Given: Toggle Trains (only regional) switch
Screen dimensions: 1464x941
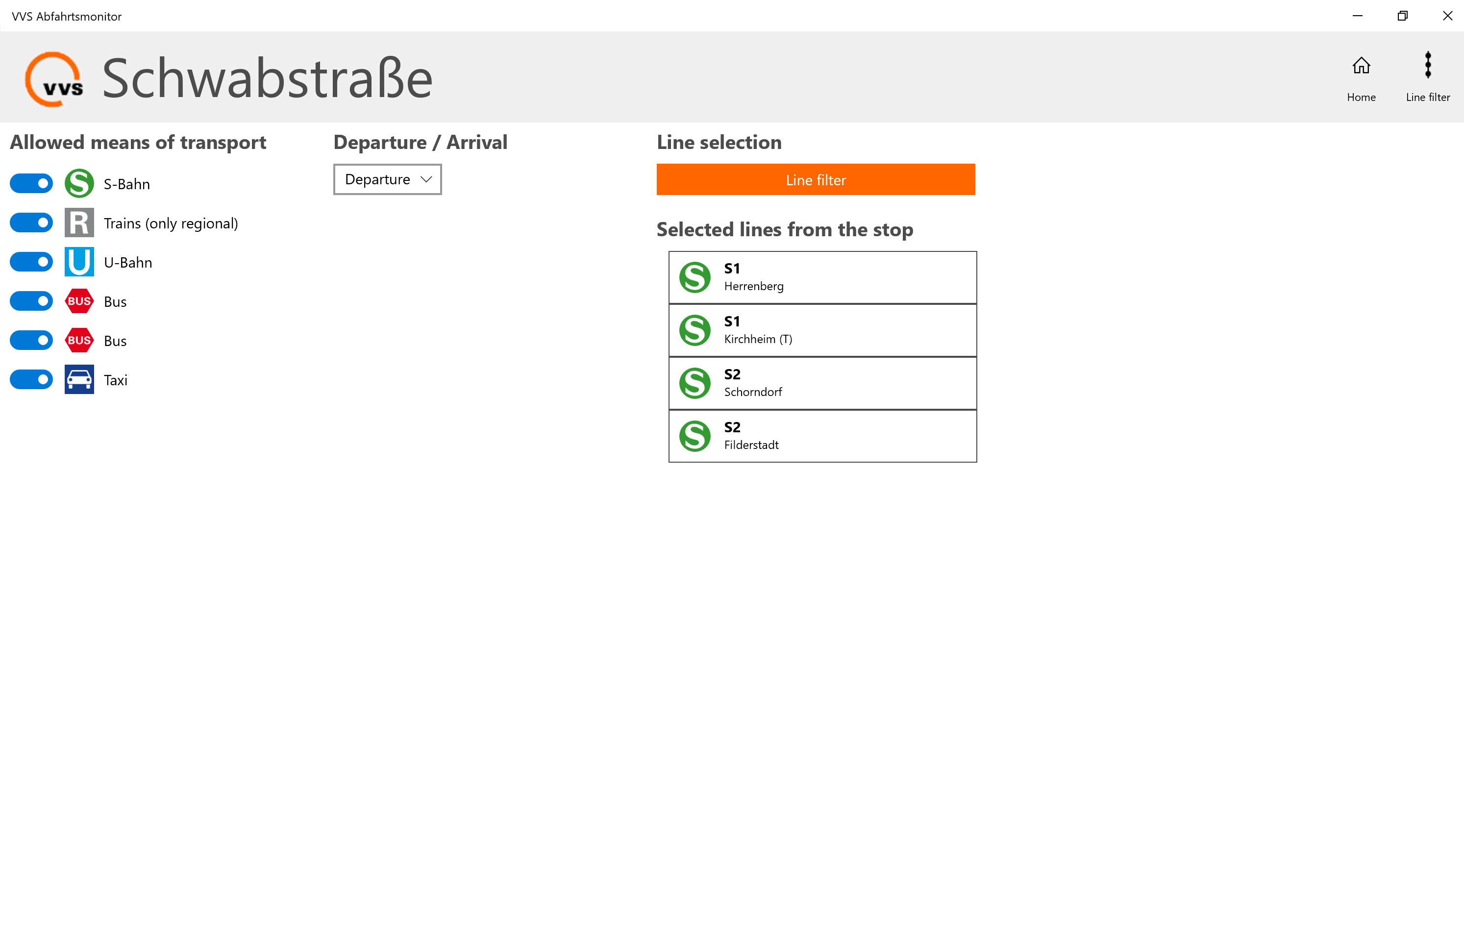Looking at the screenshot, I should (31, 223).
